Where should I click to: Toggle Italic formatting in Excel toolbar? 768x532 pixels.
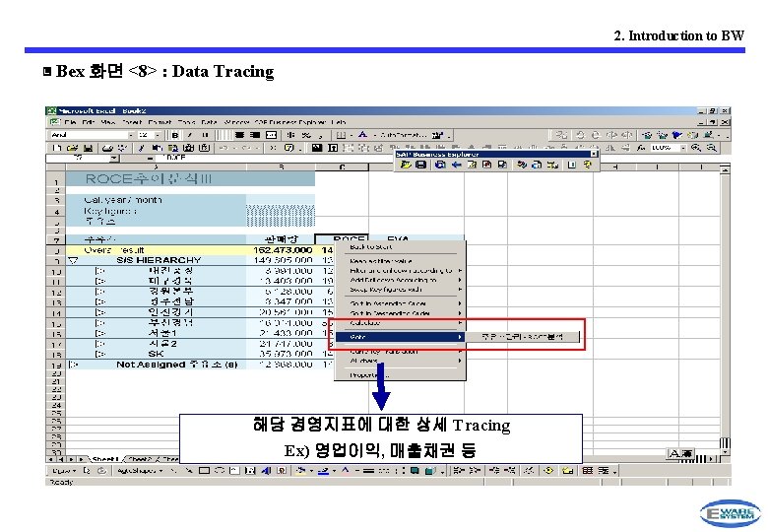tap(190, 135)
